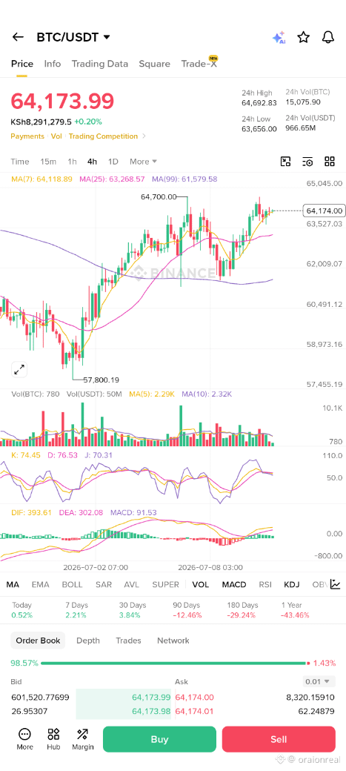
Task: Open the Trading Data tab
Action: click(100, 64)
